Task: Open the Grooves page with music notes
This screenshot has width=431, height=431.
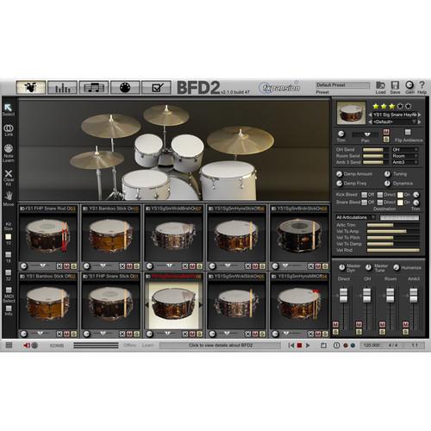Action: [94, 87]
